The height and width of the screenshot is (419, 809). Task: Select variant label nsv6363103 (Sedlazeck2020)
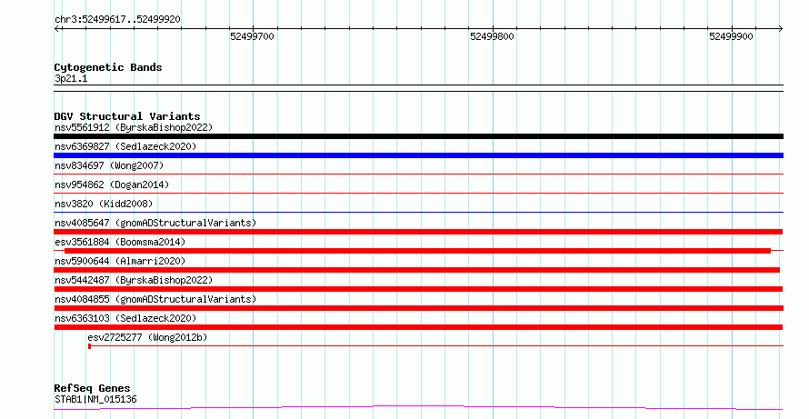tap(125, 318)
